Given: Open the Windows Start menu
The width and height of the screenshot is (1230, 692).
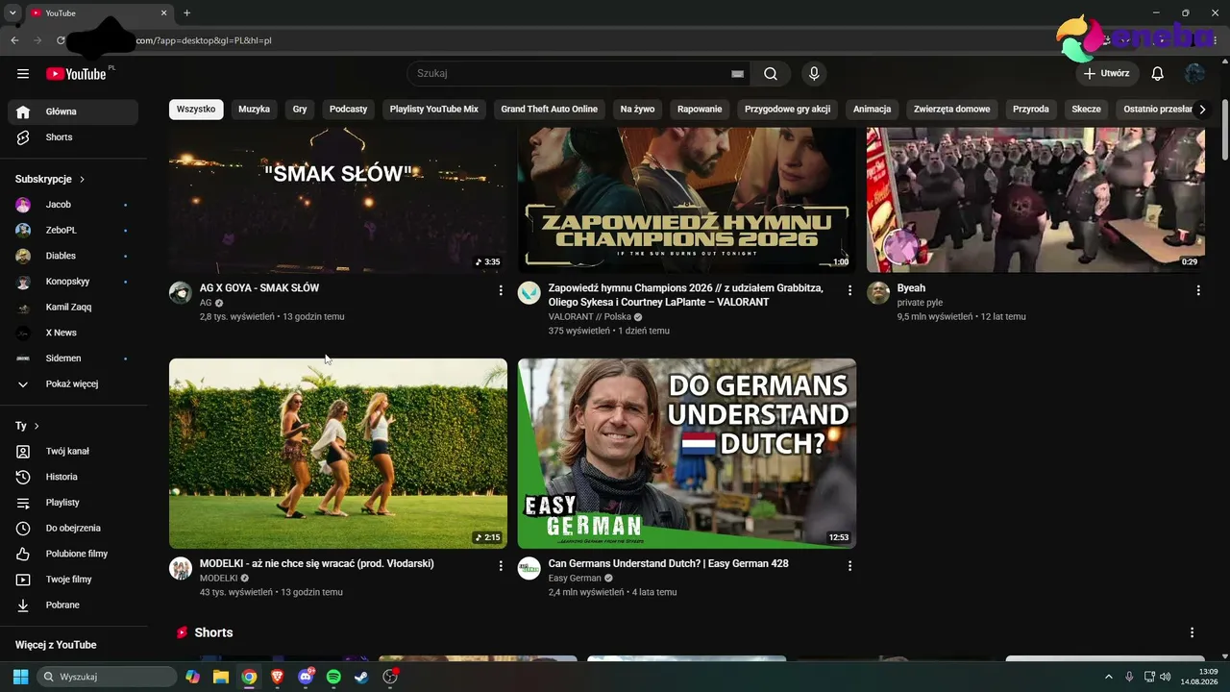Looking at the screenshot, I should (x=20, y=677).
